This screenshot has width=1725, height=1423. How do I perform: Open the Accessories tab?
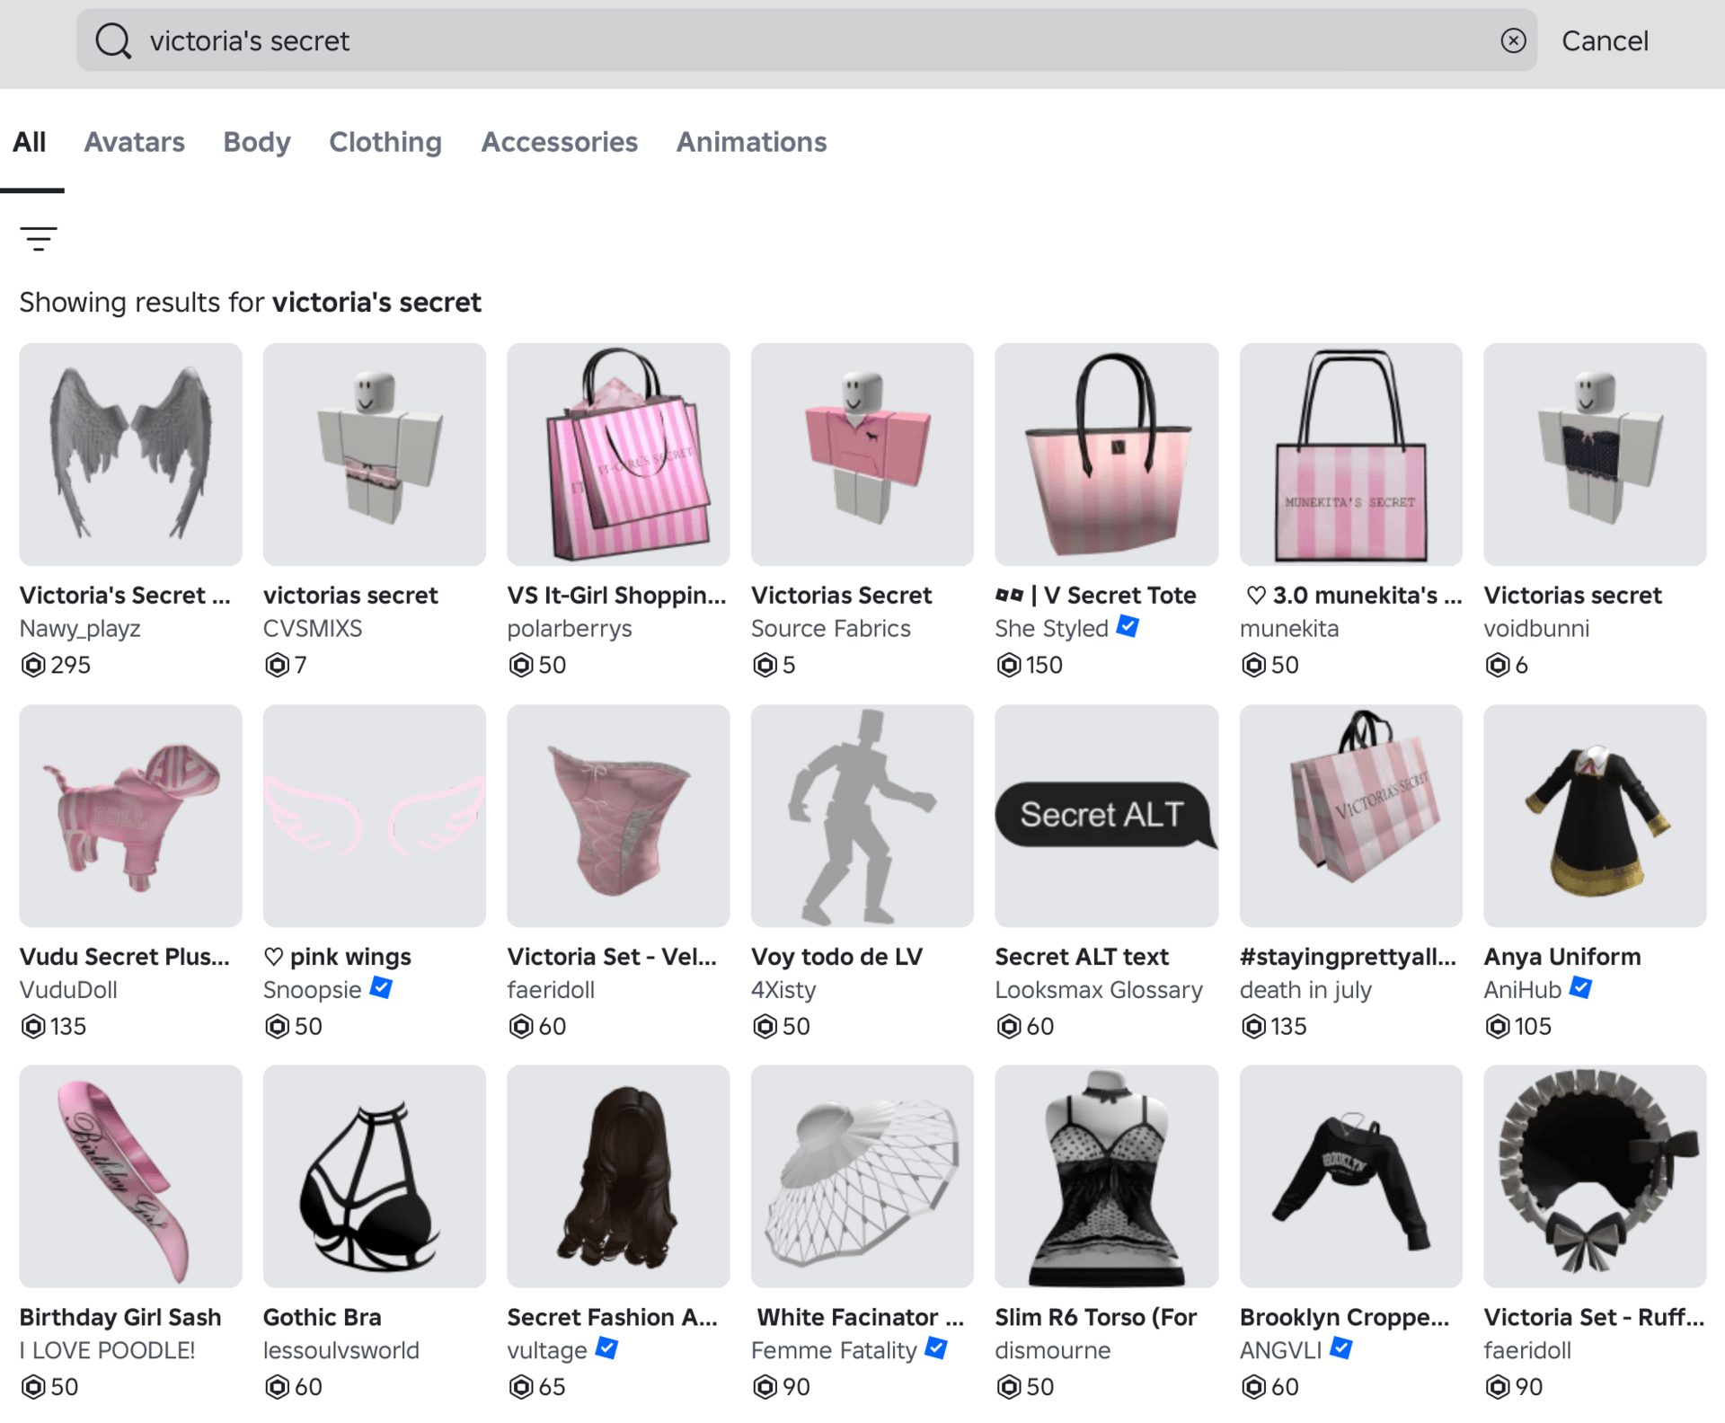[559, 142]
